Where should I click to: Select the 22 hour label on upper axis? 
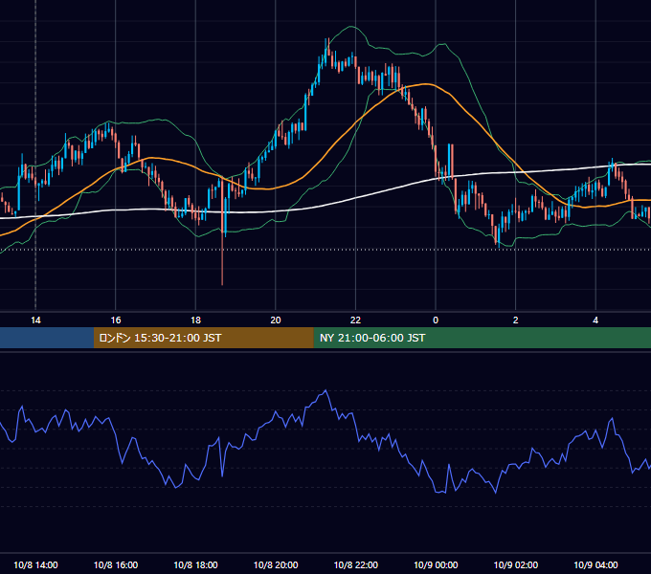pyautogui.click(x=355, y=320)
